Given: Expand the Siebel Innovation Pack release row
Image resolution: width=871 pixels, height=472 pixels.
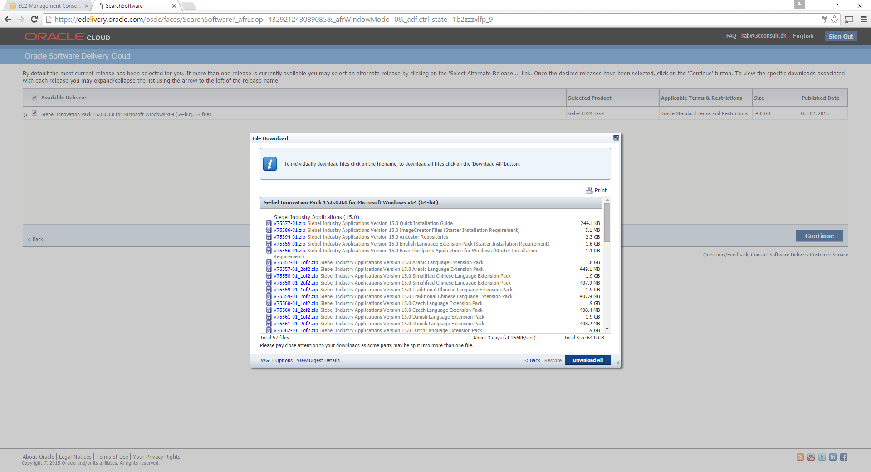Looking at the screenshot, I should [26, 115].
